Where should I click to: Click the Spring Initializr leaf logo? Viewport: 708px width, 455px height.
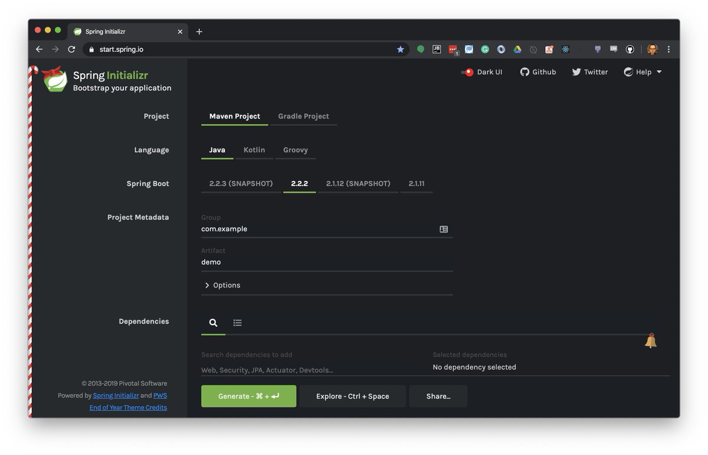coord(55,79)
